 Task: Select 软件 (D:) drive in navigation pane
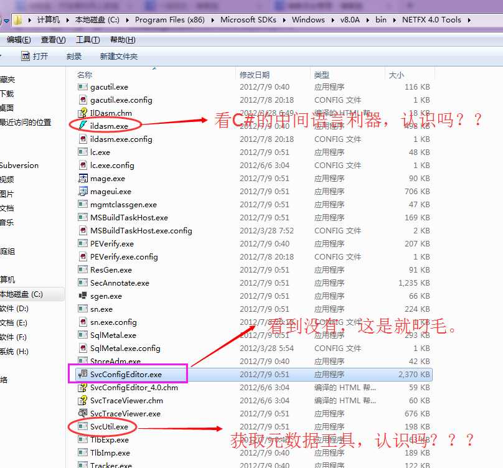[x=14, y=309]
